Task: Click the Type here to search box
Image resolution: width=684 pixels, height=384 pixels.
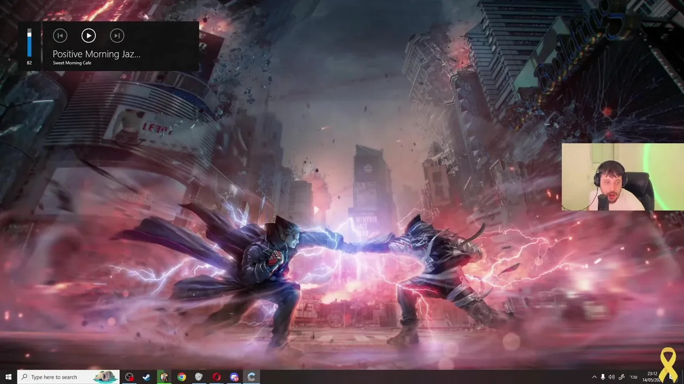Action: [x=68, y=377]
